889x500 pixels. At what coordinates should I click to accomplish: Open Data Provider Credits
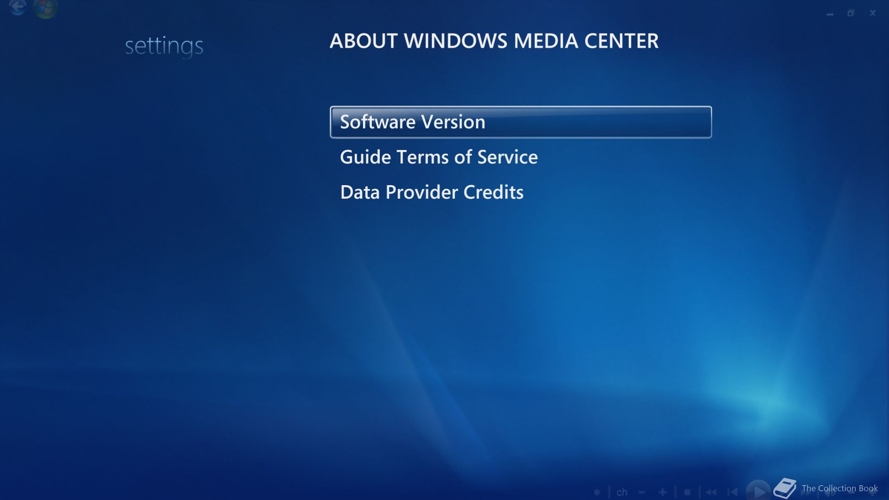tap(432, 193)
